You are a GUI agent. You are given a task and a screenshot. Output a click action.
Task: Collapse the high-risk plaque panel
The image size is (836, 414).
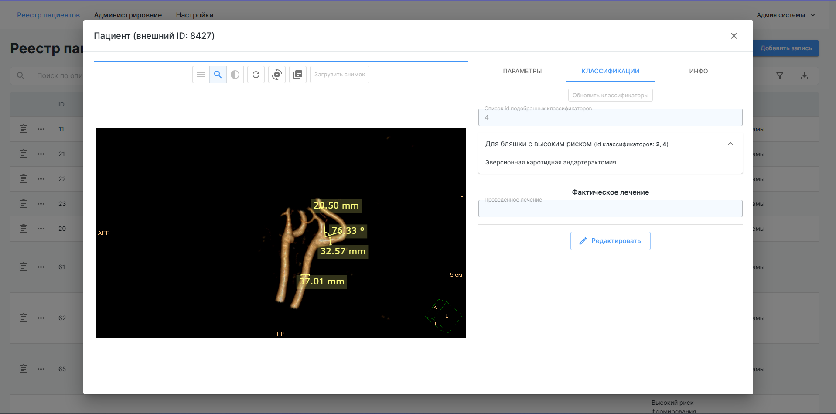pyautogui.click(x=730, y=144)
